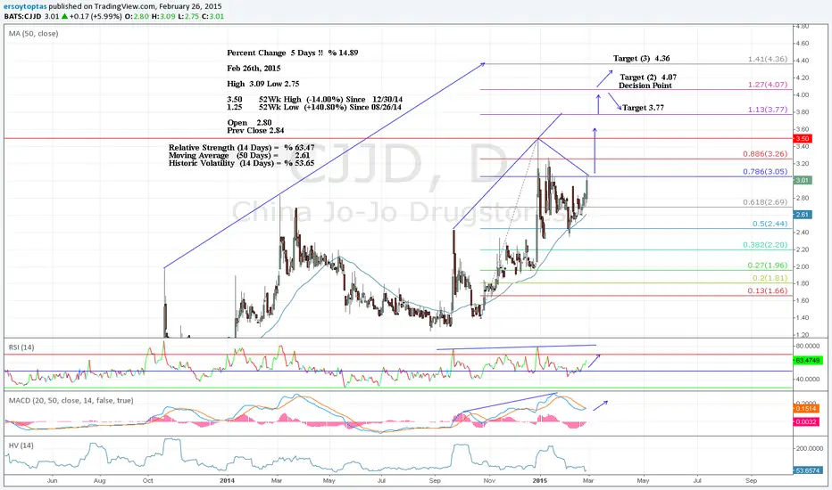Click the green 3.01 last price tag
Screen dimensions: 832x490
point(802,180)
